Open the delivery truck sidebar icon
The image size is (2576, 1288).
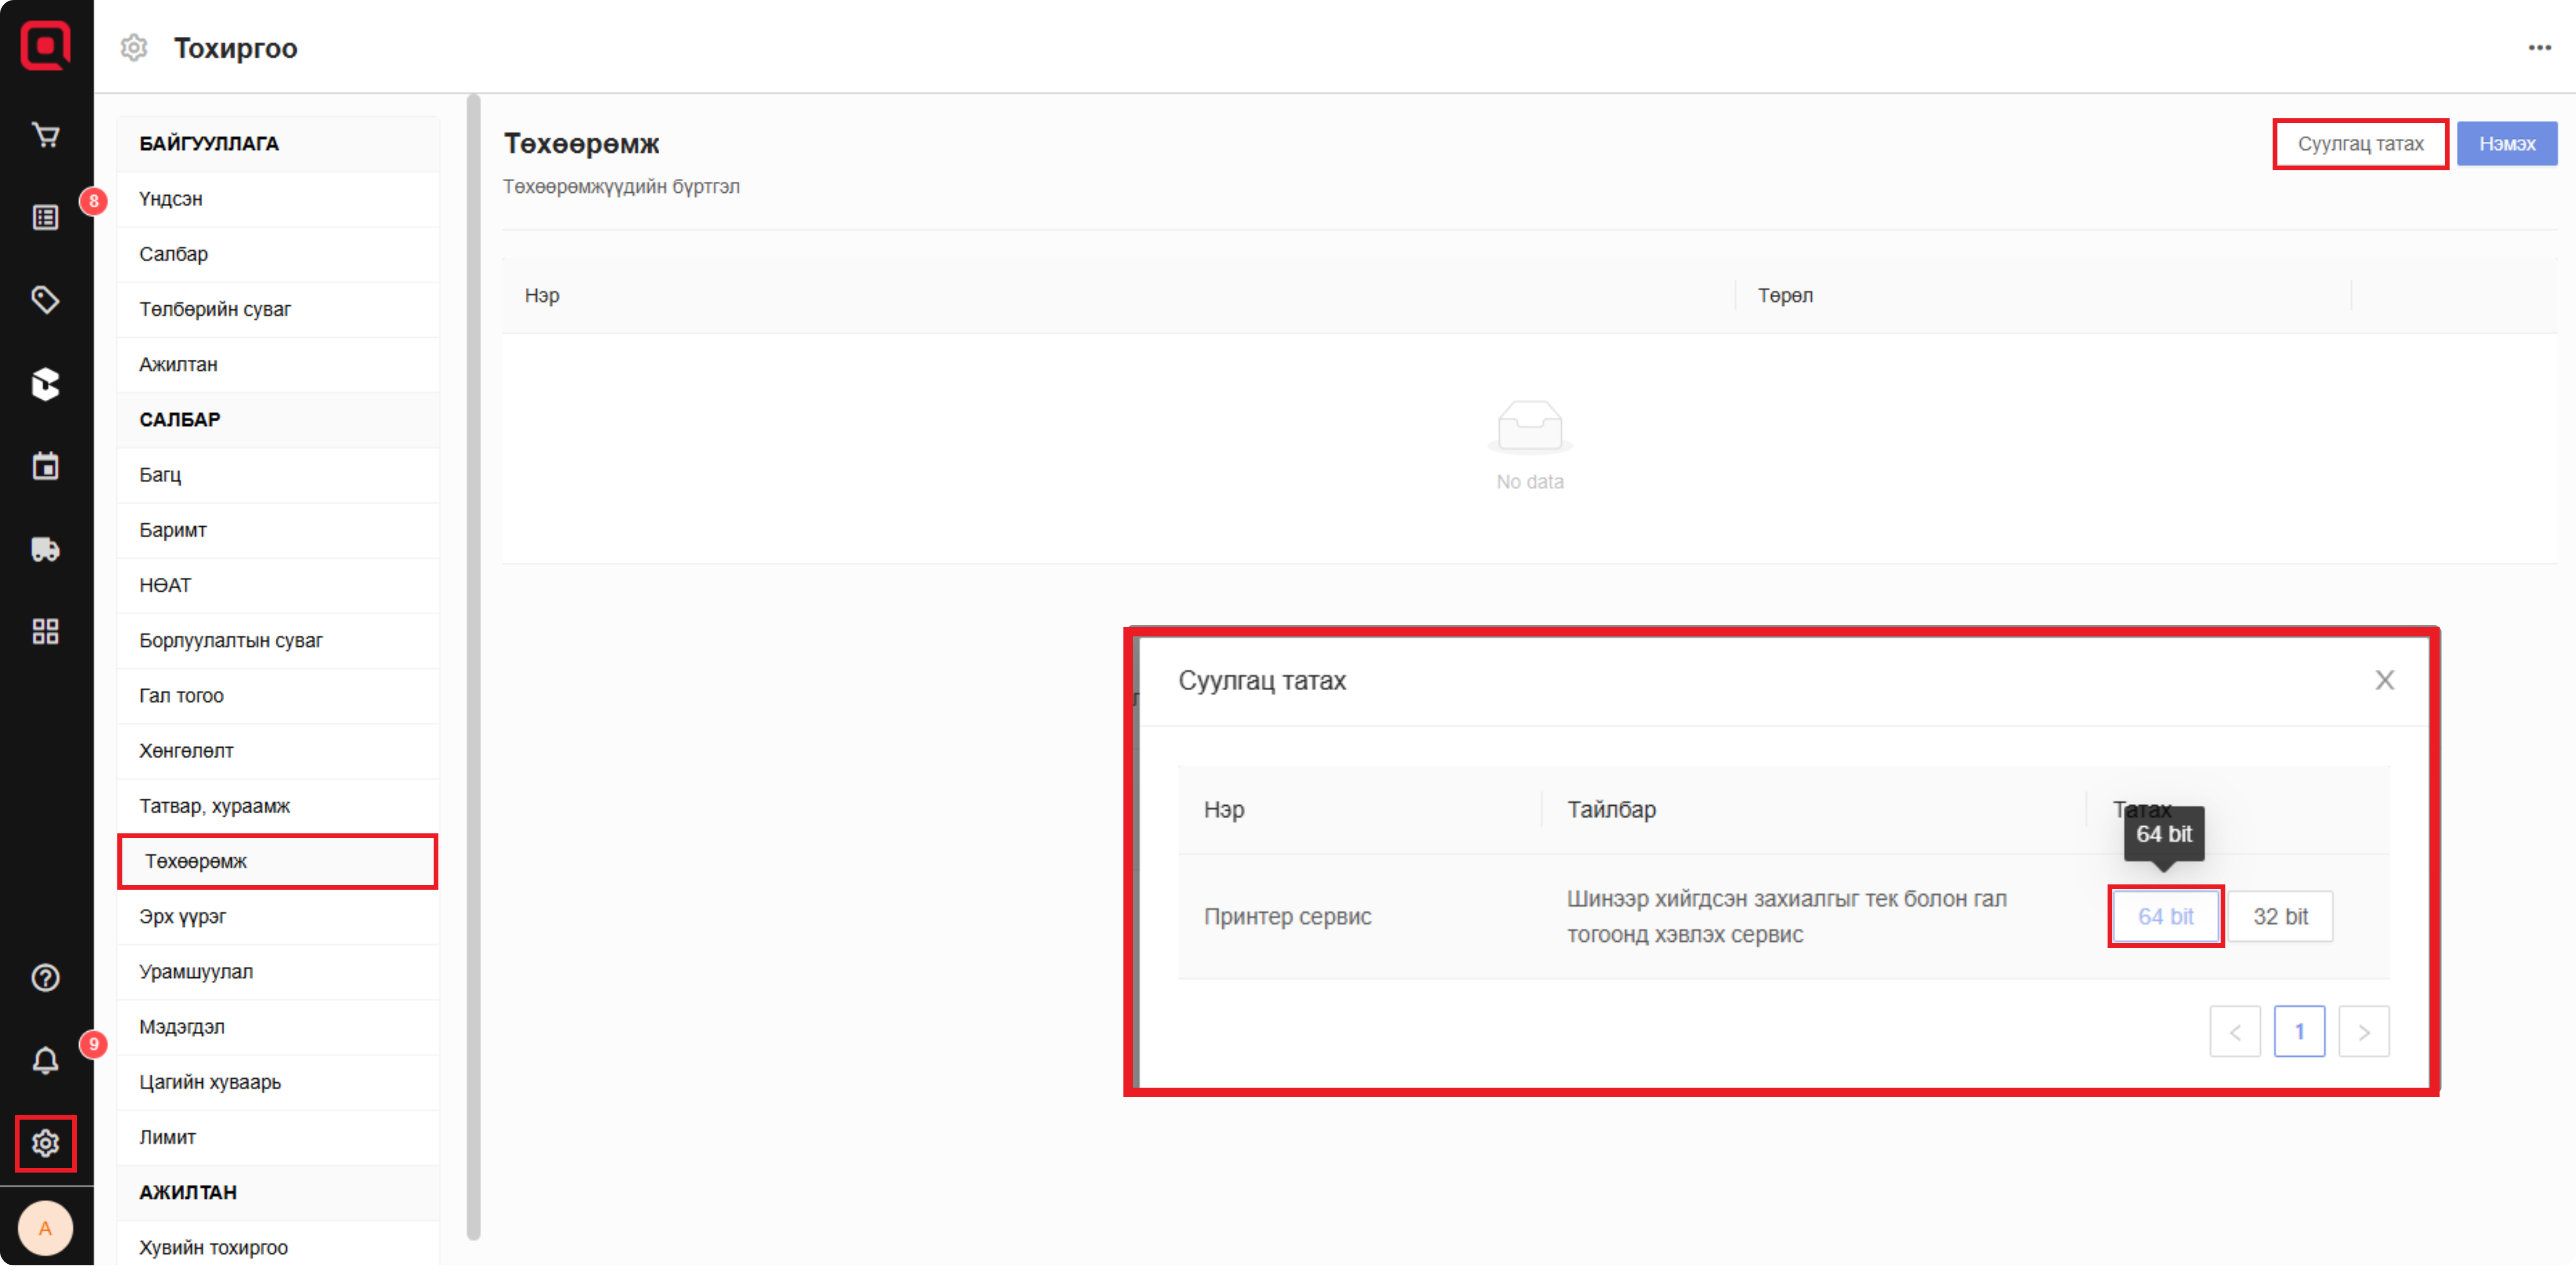tap(45, 549)
